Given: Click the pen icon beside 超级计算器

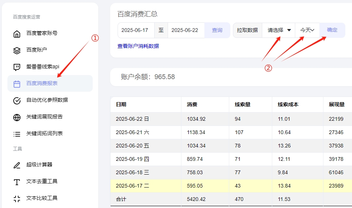Looking at the screenshot, I should (17, 165).
